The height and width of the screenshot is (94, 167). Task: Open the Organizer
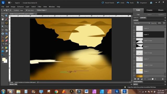(142, 3)
